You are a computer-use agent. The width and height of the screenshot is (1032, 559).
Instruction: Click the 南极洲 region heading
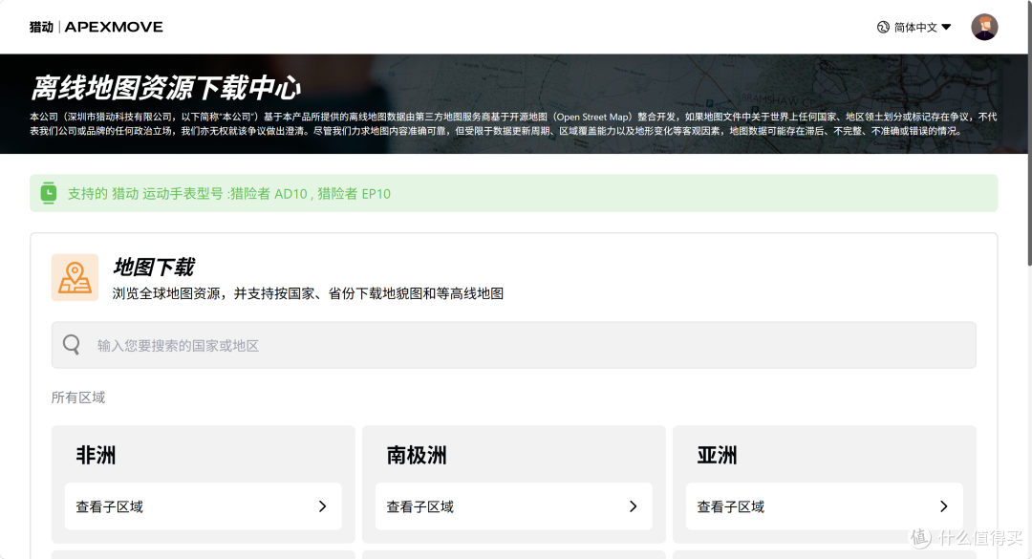tap(417, 455)
